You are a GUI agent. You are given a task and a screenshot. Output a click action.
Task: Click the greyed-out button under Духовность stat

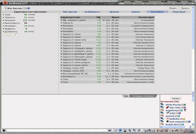point(8,35)
